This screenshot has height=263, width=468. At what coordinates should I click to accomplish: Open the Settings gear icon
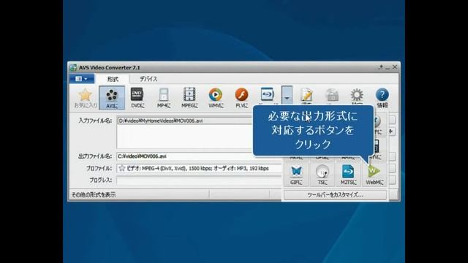[x=357, y=96]
